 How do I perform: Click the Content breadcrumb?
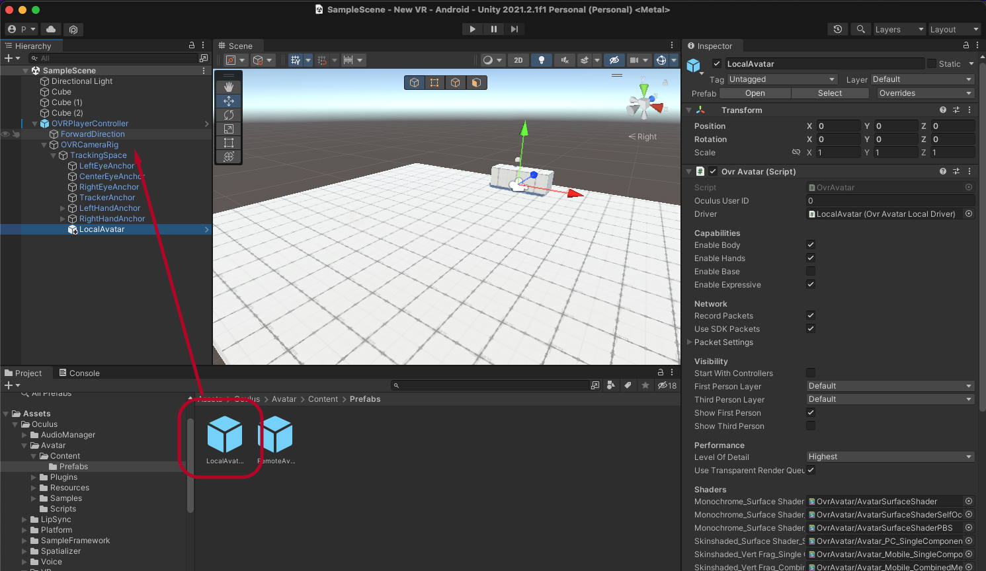pos(323,399)
